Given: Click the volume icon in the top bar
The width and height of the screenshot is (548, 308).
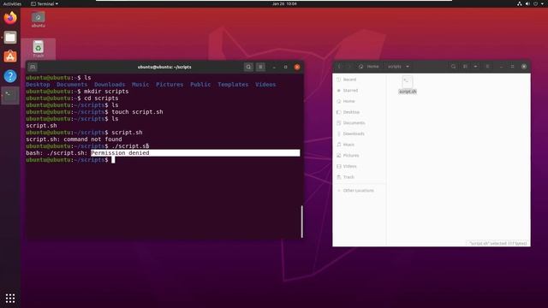Looking at the screenshot, I should pos(527,3).
